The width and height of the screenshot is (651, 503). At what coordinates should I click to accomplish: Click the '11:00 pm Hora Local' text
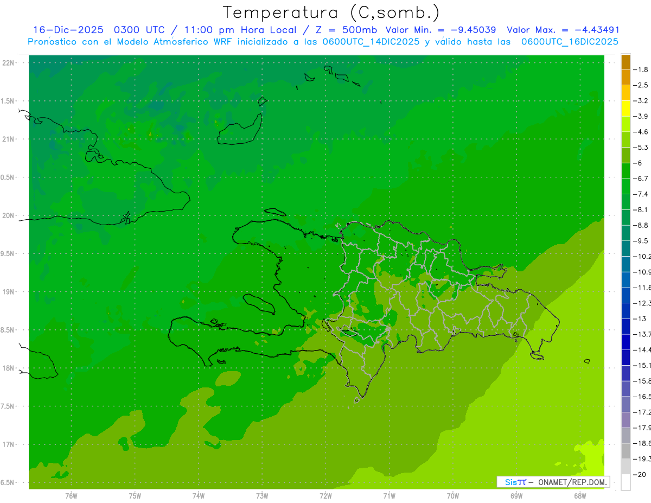click(x=241, y=30)
